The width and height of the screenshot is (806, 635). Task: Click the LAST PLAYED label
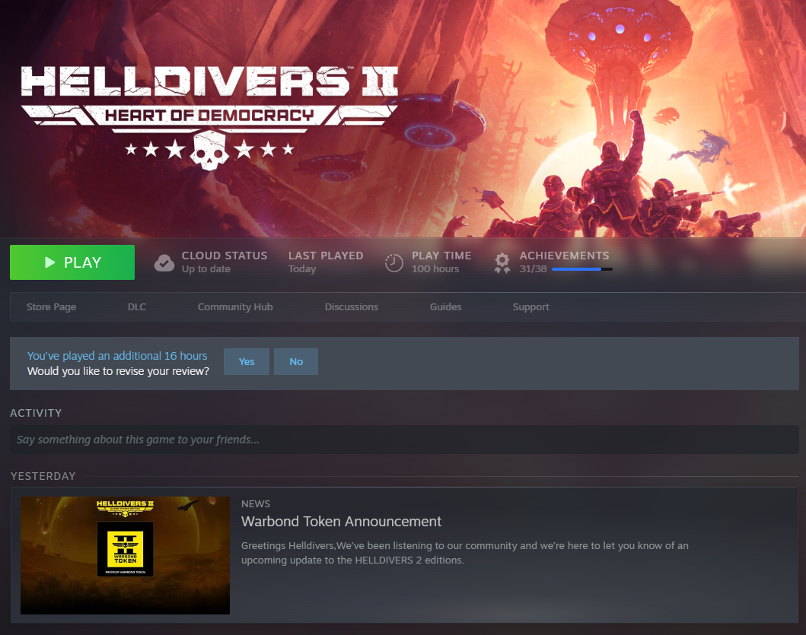pyautogui.click(x=326, y=256)
